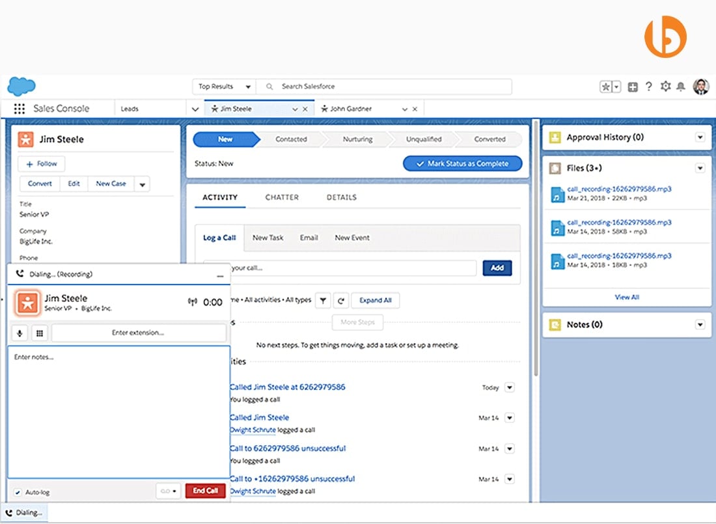Open View All files link

[x=627, y=297]
